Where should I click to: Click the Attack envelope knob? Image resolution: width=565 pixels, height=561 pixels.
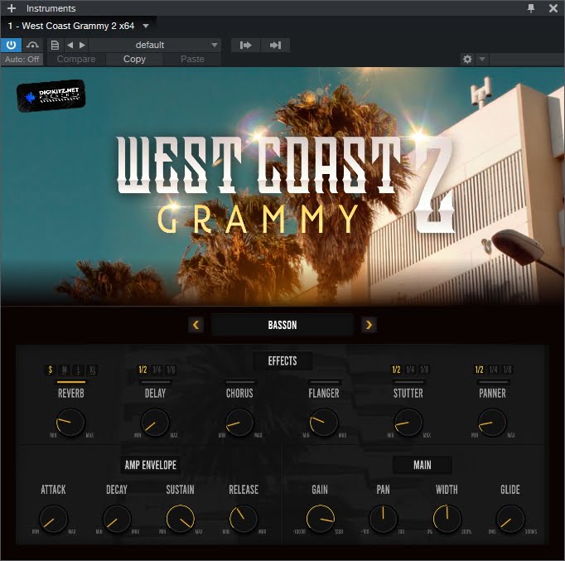tap(53, 519)
